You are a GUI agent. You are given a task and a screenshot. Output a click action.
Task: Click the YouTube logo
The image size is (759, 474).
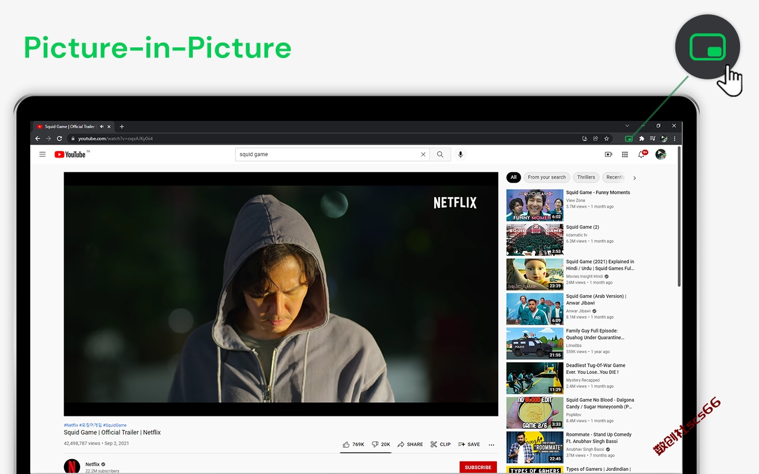coord(71,155)
